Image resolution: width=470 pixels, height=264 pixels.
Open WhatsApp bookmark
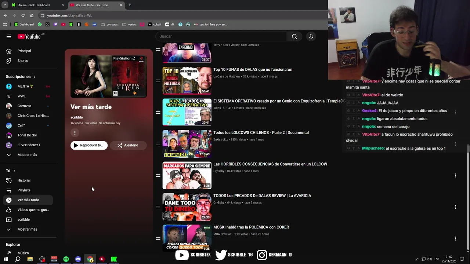pyautogui.click(x=40, y=25)
